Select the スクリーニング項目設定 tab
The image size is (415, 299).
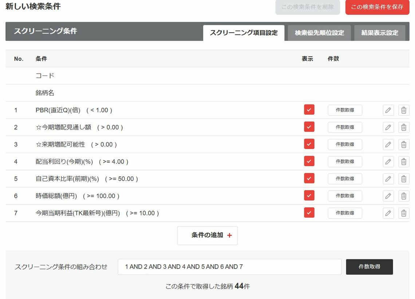[244, 33]
